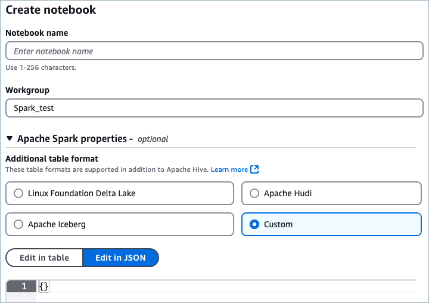429x303 pixels.
Task: Pick the Apache Iceberg radio button
Action: (x=18, y=224)
